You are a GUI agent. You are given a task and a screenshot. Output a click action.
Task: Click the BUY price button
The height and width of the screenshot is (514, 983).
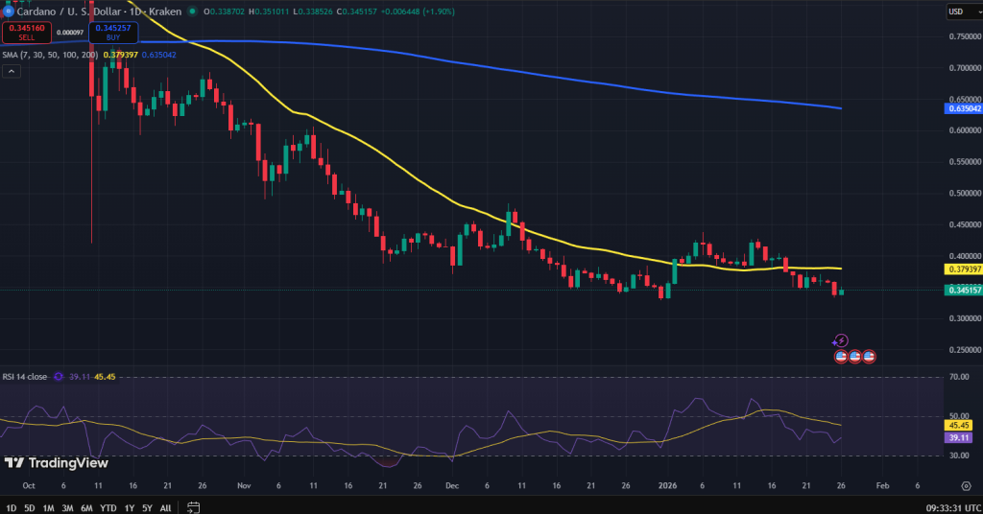click(113, 33)
